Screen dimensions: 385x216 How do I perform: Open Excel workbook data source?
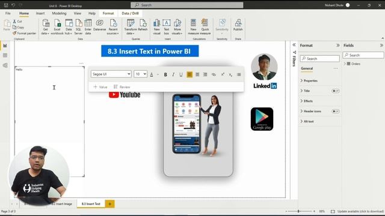[x=57, y=26]
